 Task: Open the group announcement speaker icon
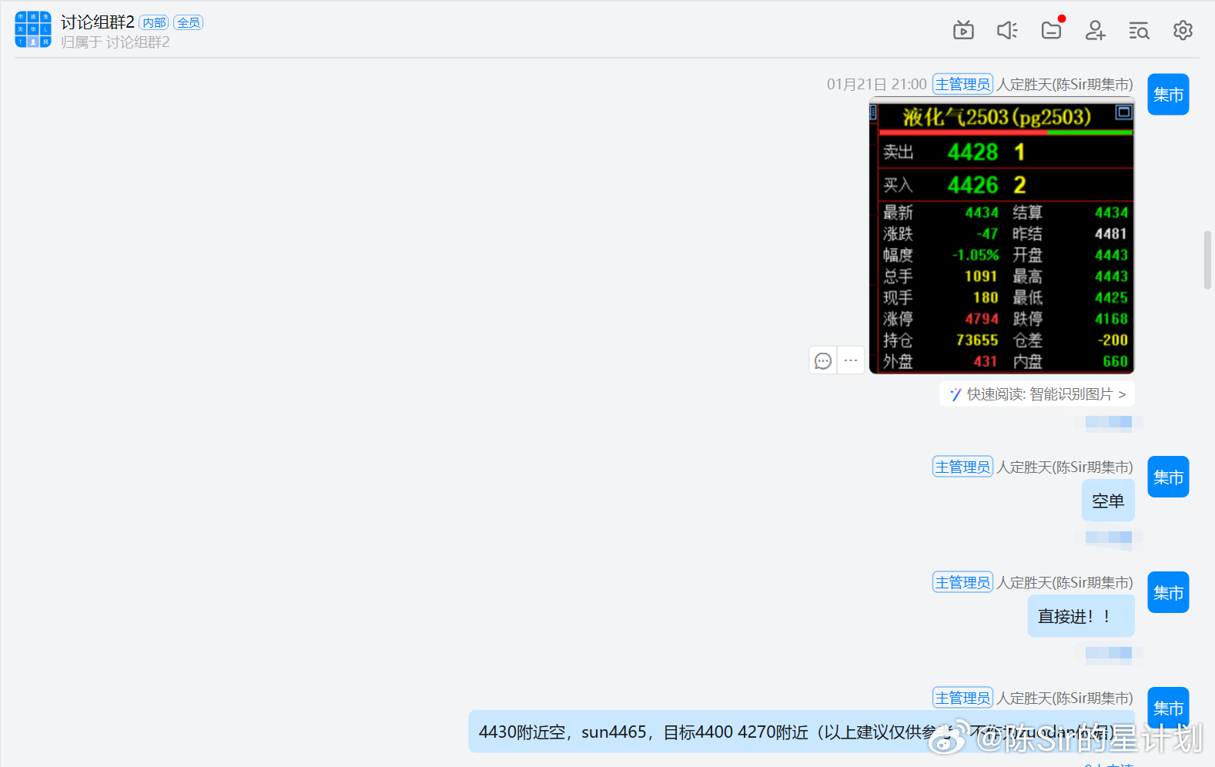(1007, 30)
